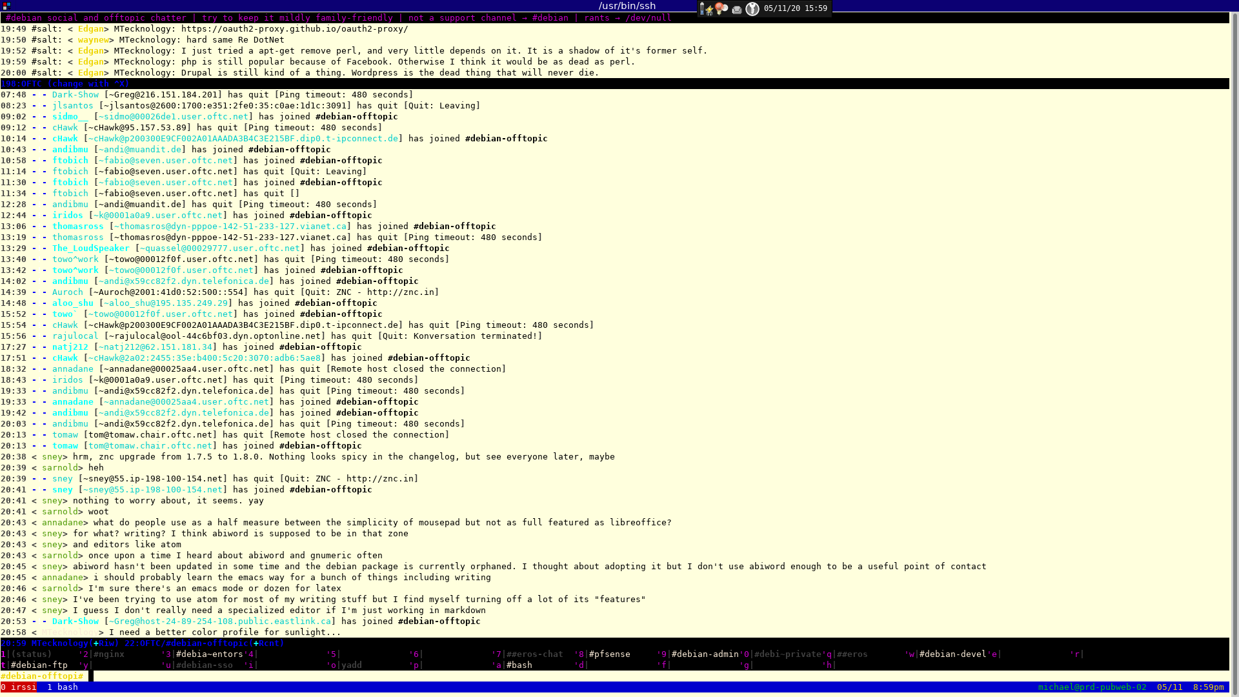1239x697 pixels.
Task: Click nickname natj212
Action: pyautogui.click(x=70, y=347)
